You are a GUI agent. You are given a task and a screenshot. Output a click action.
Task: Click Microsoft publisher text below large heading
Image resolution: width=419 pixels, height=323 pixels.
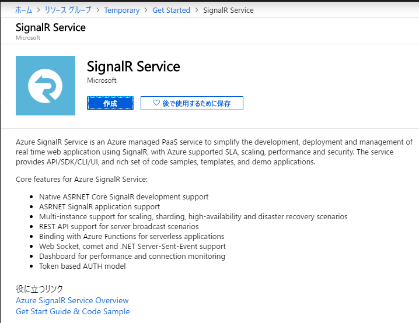pyautogui.click(x=102, y=80)
